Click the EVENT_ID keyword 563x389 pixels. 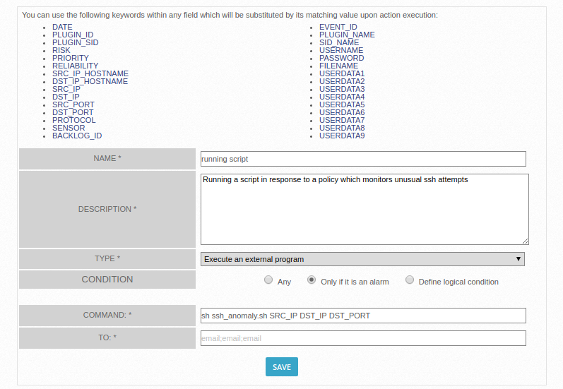[x=338, y=27]
